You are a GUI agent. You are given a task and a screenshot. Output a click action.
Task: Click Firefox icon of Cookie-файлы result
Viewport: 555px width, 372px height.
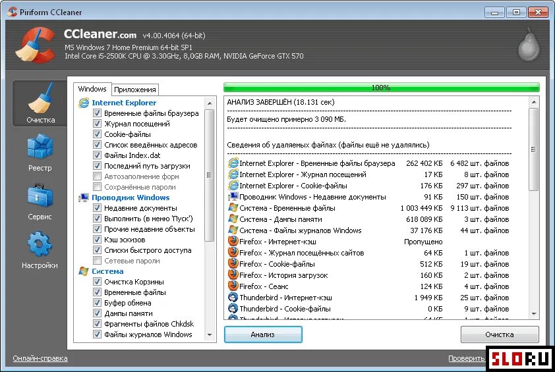(233, 264)
